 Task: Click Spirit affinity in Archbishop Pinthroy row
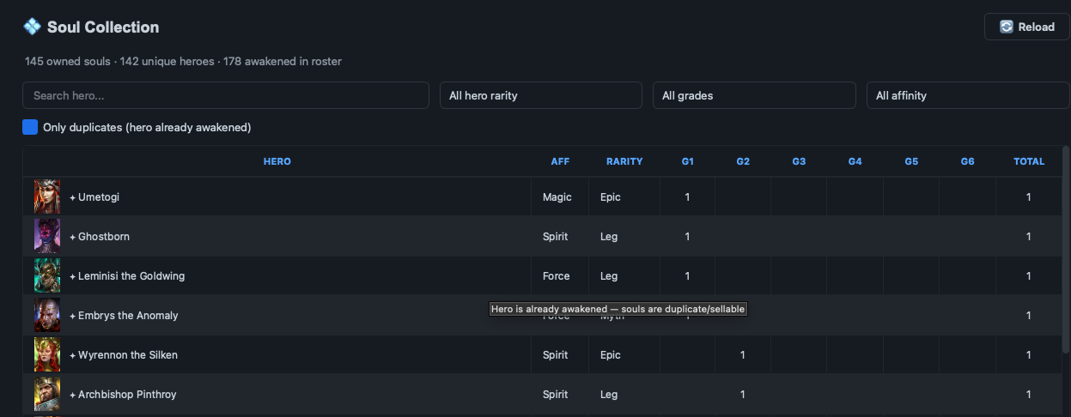[556, 395]
